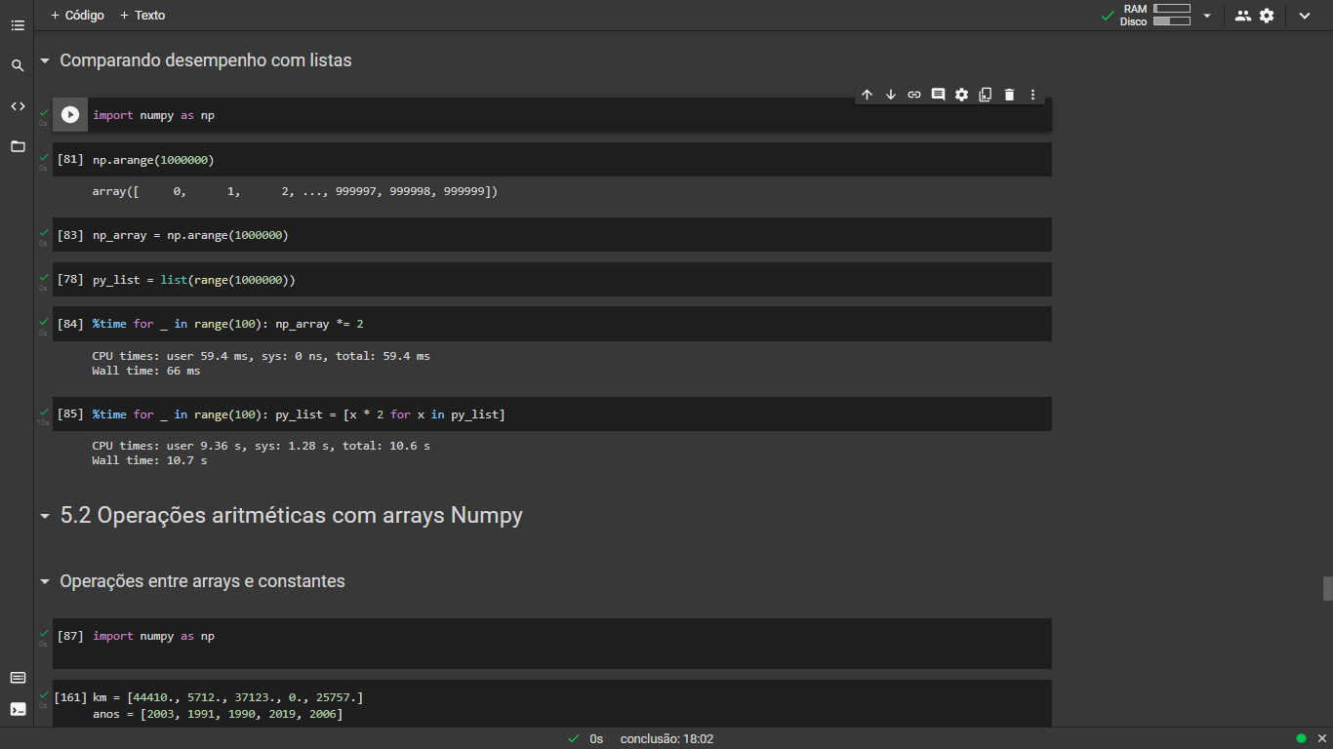This screenshot has height=749, width=1333.
Task: Delete the selected cell
Action: [x=1010, y=95]
